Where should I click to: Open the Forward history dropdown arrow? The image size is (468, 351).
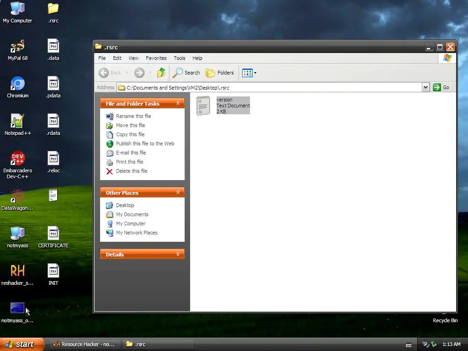click(x=150, y=73)
